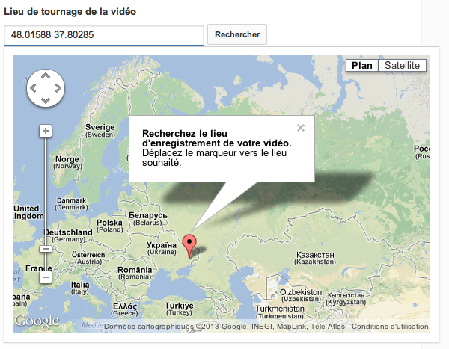Image resolution: width=449 pixels, height=349 pixels.
Task: Focus the coordinates search field
Action: coord(104,35)
